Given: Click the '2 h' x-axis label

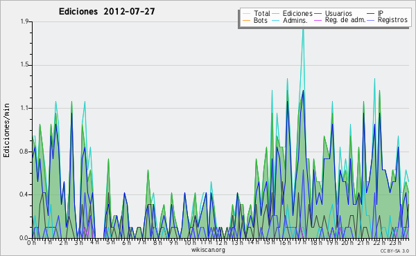Looking at the screenshot, I should click(x=63, y=242).
